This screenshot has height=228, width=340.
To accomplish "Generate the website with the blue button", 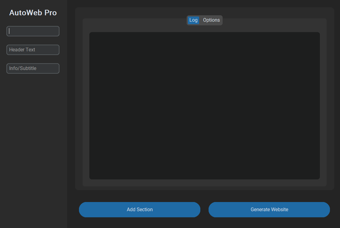I will [269, 210].
